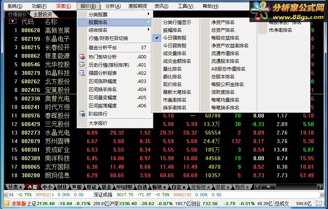Select 大字报价 menu entry
The width and height of the screenshot is (328, 209).
pyautogui.click(x=115, y=123)
